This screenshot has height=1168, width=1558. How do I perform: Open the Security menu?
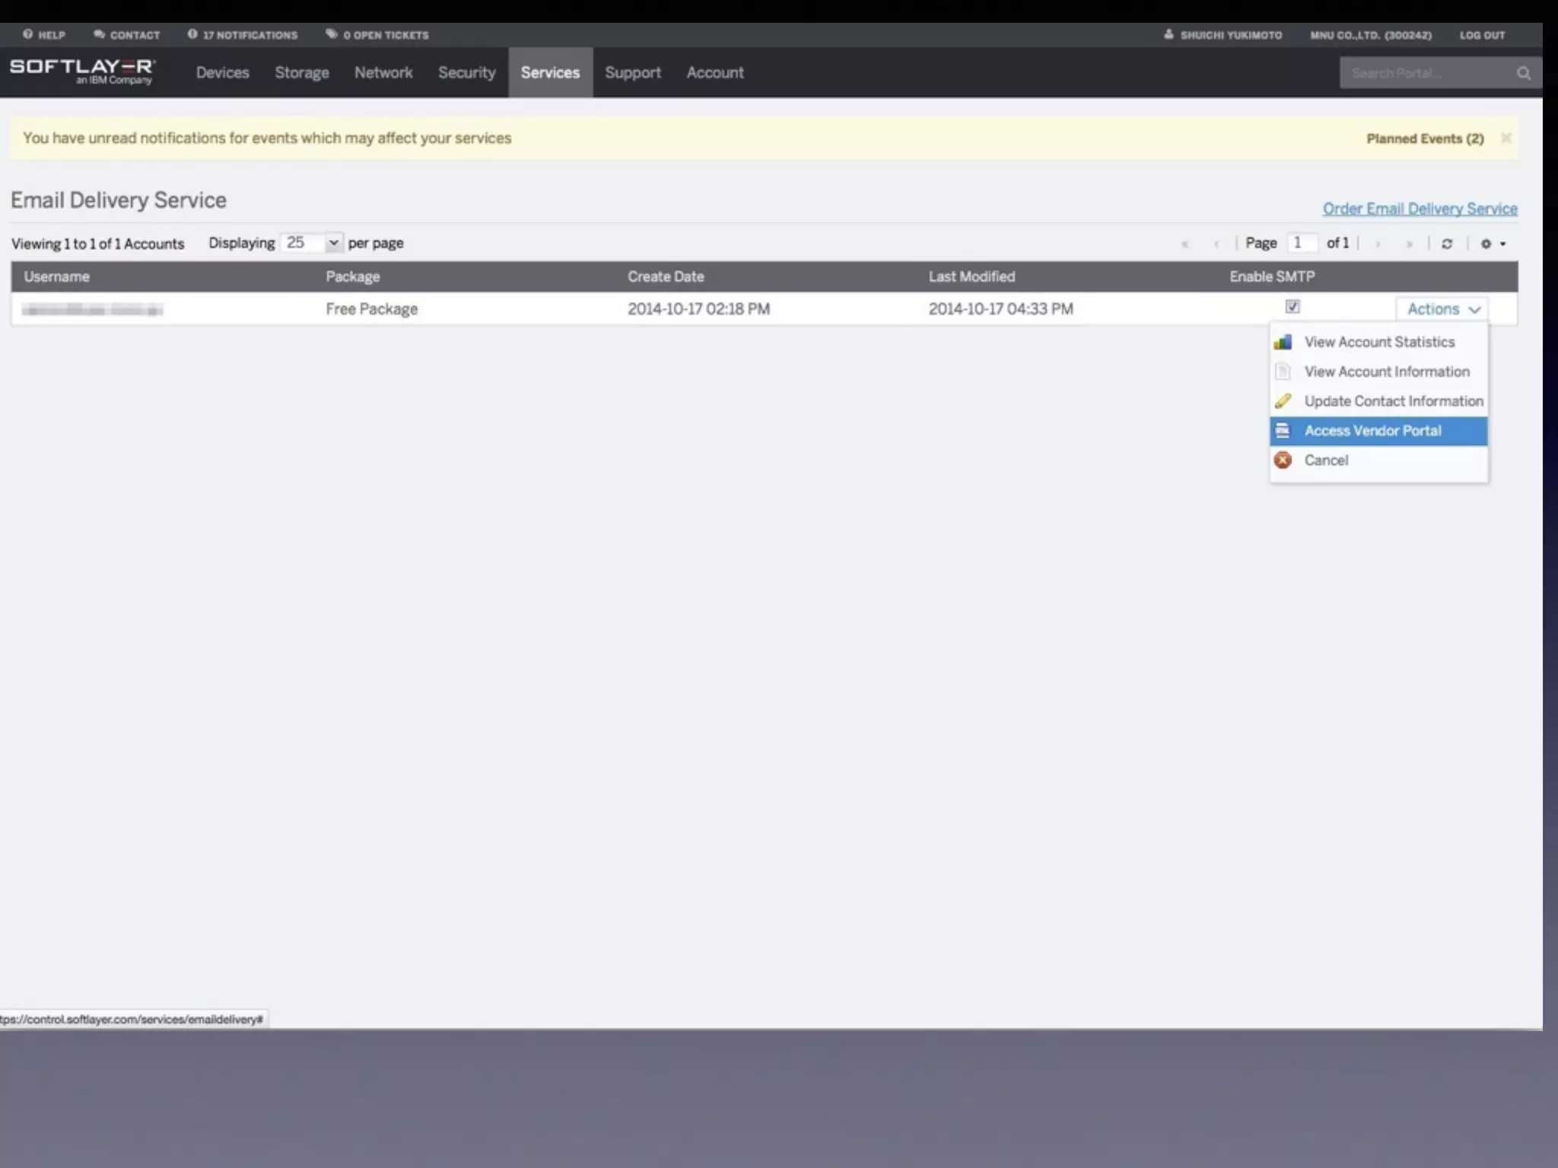[x=467, y=72]
